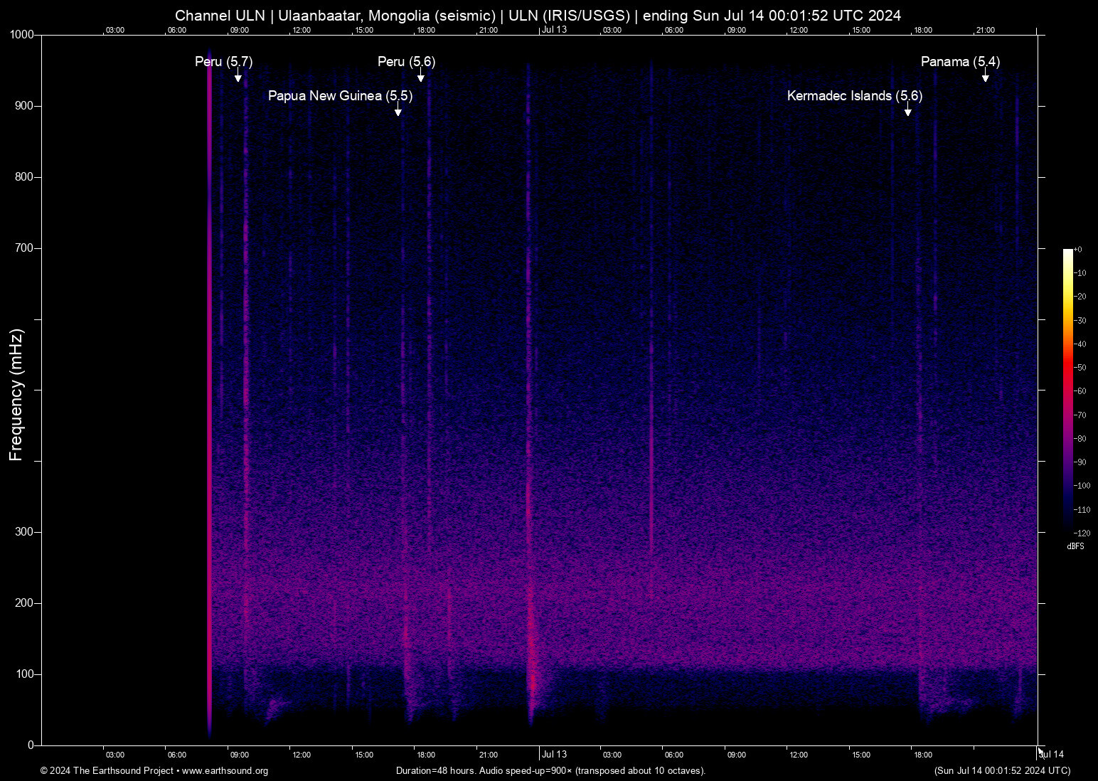Select the Peru (5.6) annotation arrow
This screenshot has height=781, width=1098.
420,76
